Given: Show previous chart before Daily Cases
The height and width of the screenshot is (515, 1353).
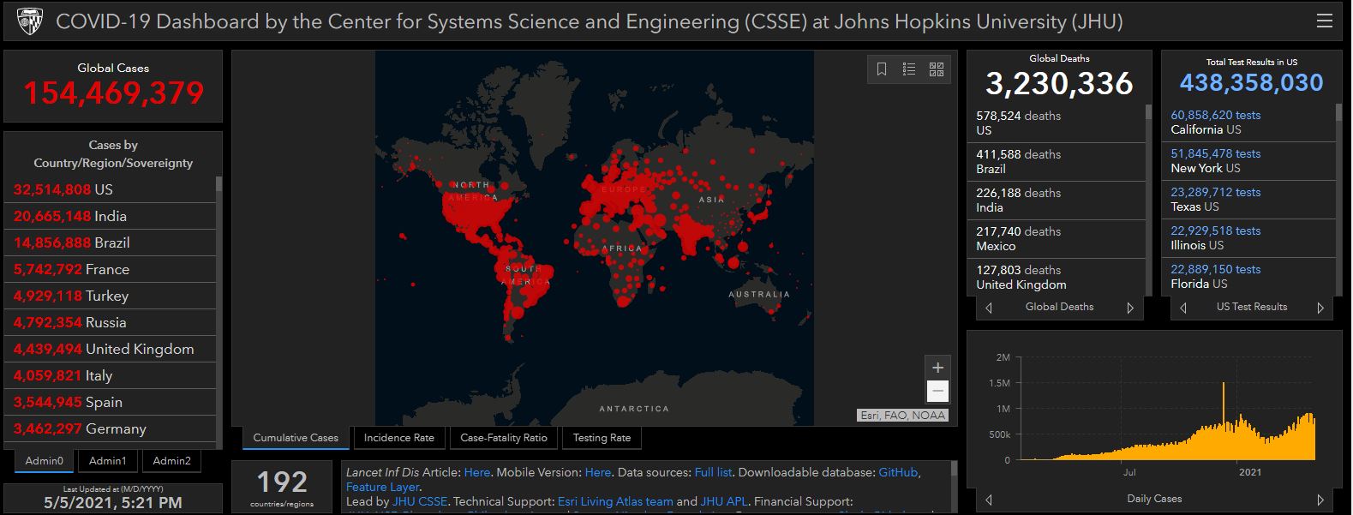Looking at the screenshot, I should click(x=989, y=500).
